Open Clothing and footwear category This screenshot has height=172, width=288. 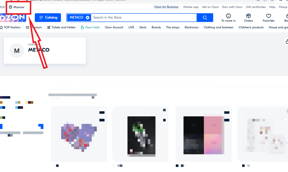[x=218, y=27]
